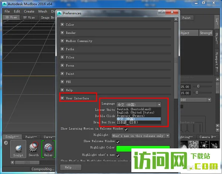
Task: Switch to the Paint tools tab
Action: pyautogui.click(x=31, y=137)
